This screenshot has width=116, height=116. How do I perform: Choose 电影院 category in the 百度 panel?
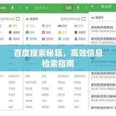(80, 32)
